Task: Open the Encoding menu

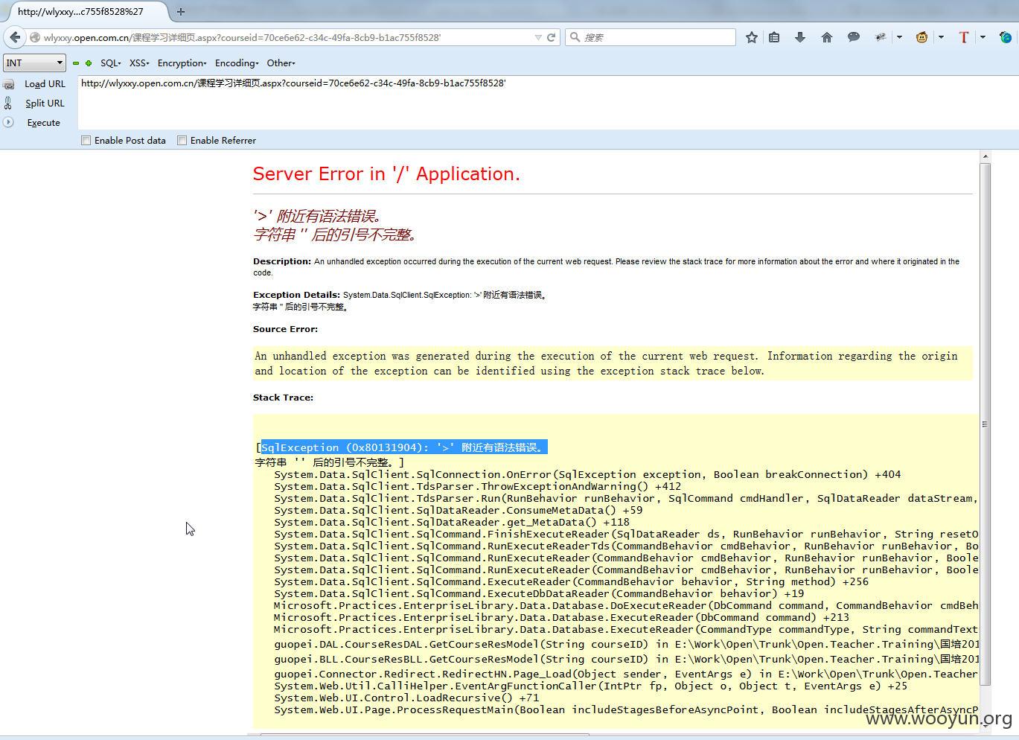Action: [x=237, y=63]
